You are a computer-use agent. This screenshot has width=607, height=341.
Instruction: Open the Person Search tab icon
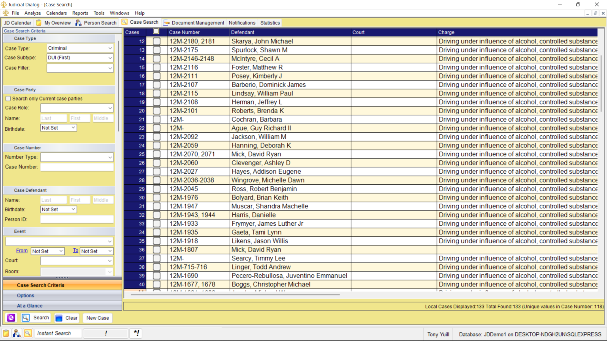click(x=79, y=22)
